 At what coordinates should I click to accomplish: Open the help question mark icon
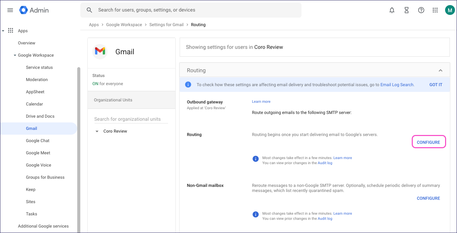[x=421, y=10]
